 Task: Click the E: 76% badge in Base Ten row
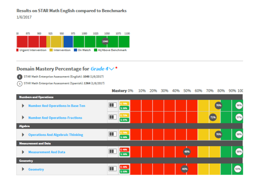tap(124, 104)
